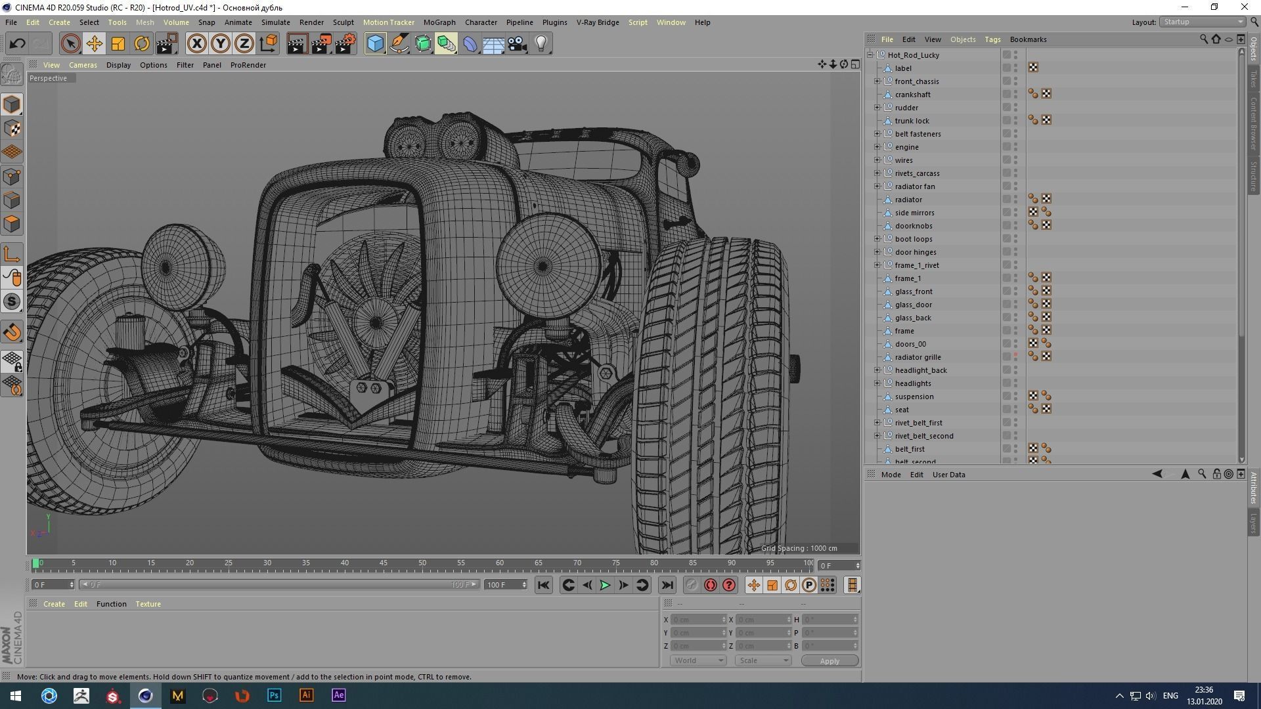Expand the front_chassis object

(x=877, y=81)
